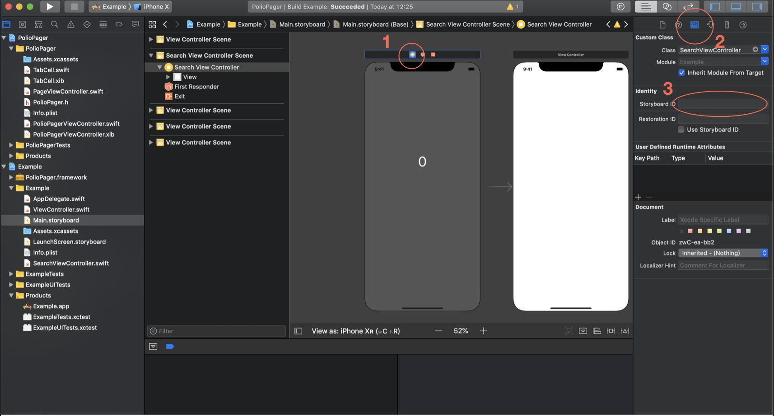
Task: Open the Add New Constraints menu
Action: tap(611, 331)
